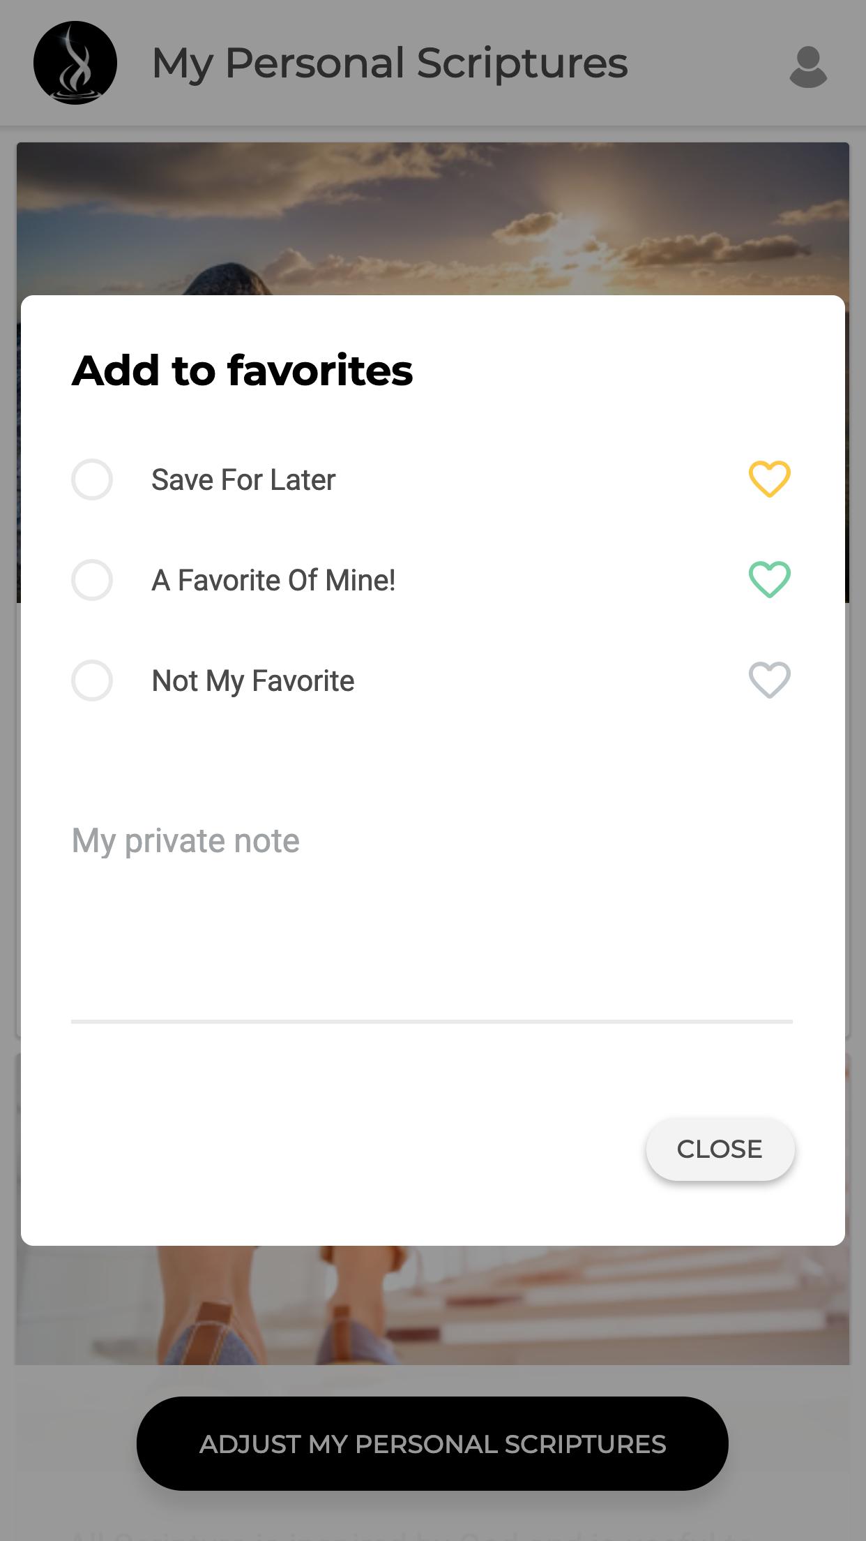The width and height of the screenshot is (866, 1541).
Task: Close the Add to favorites dialog
Action: pos(720,1149)
